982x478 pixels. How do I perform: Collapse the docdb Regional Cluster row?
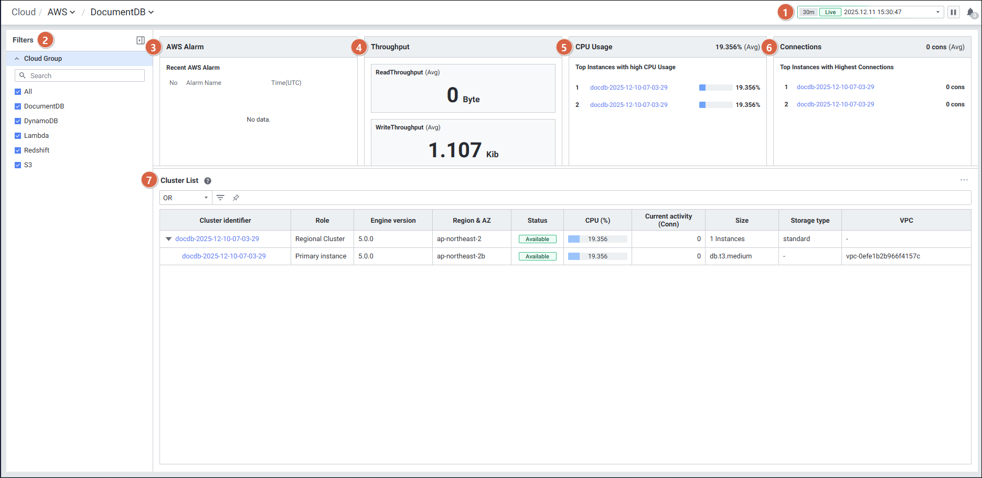(168, 239)
